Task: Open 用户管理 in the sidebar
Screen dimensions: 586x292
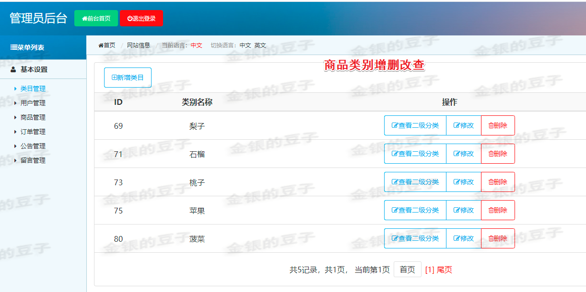Action: 33,103
